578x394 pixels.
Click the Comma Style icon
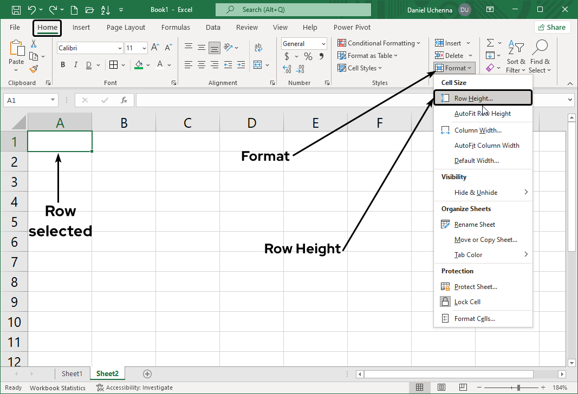coord(322,56)
